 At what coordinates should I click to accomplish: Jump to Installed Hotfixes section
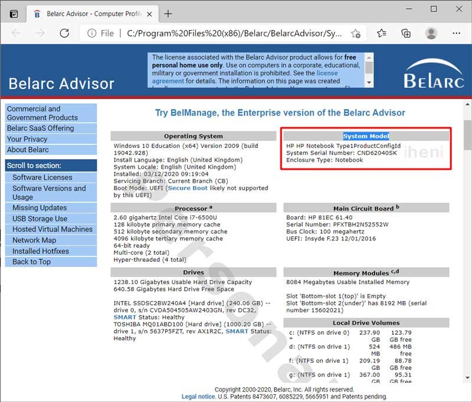tap(51, 251)
